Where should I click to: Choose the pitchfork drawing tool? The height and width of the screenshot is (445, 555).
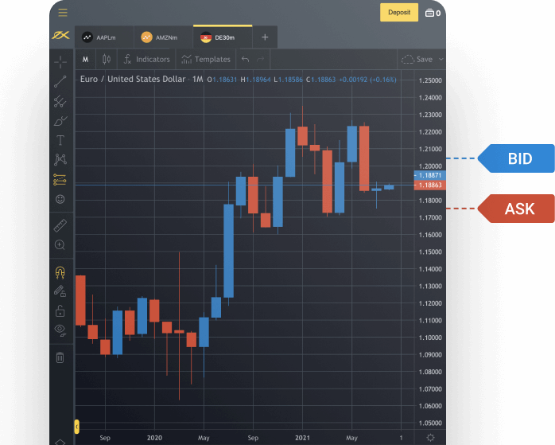coord(60,101)
